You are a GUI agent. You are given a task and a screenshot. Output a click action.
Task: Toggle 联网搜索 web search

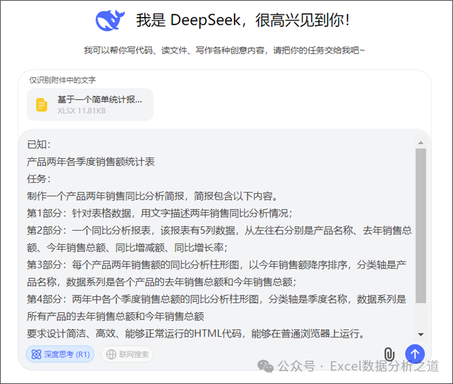click(x=127, y=354)
